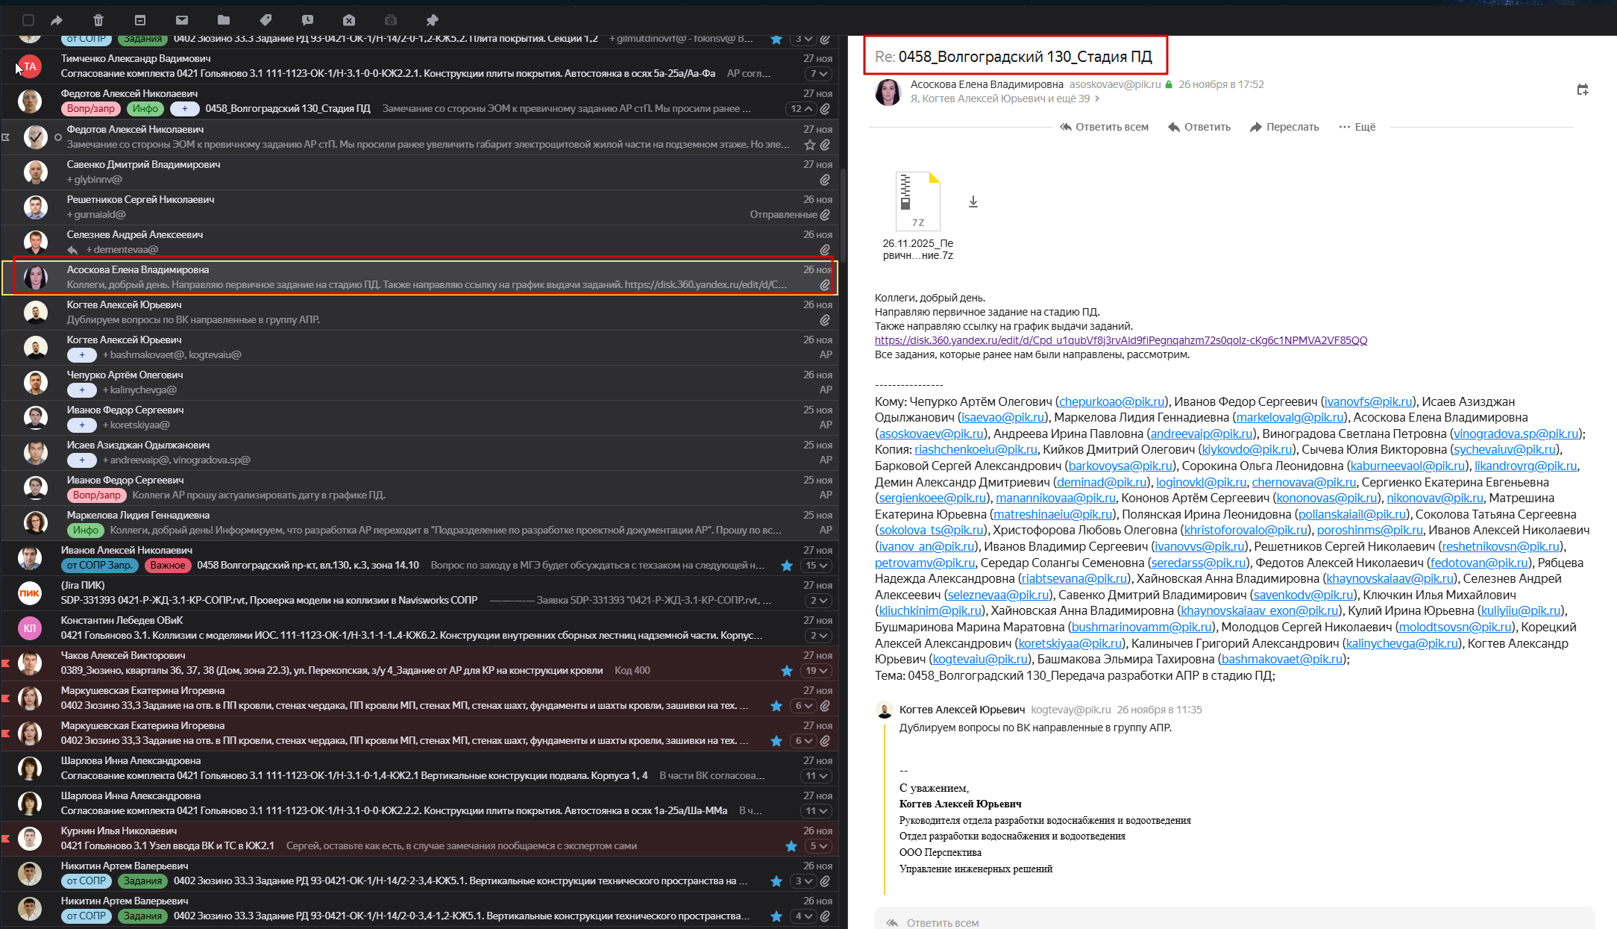The width and height of the screenshot is (1617, 929).
Task: Click the archive icon in the toolbar
Action: click(x=140, y=20)
